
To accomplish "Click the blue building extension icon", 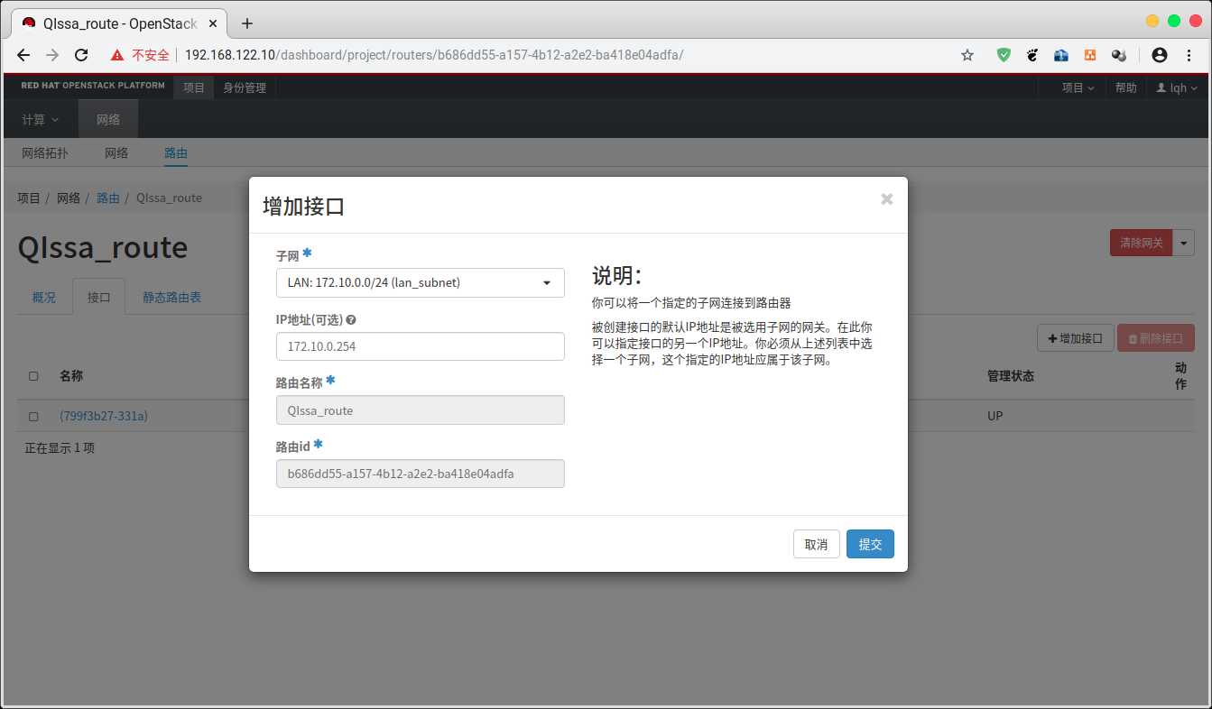I will coord(1061,55).
